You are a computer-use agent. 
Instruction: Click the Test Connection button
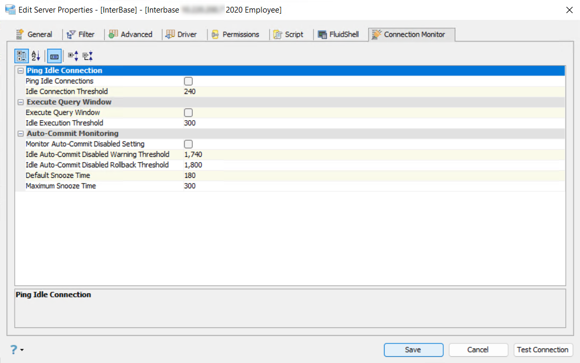coord(543,350)
